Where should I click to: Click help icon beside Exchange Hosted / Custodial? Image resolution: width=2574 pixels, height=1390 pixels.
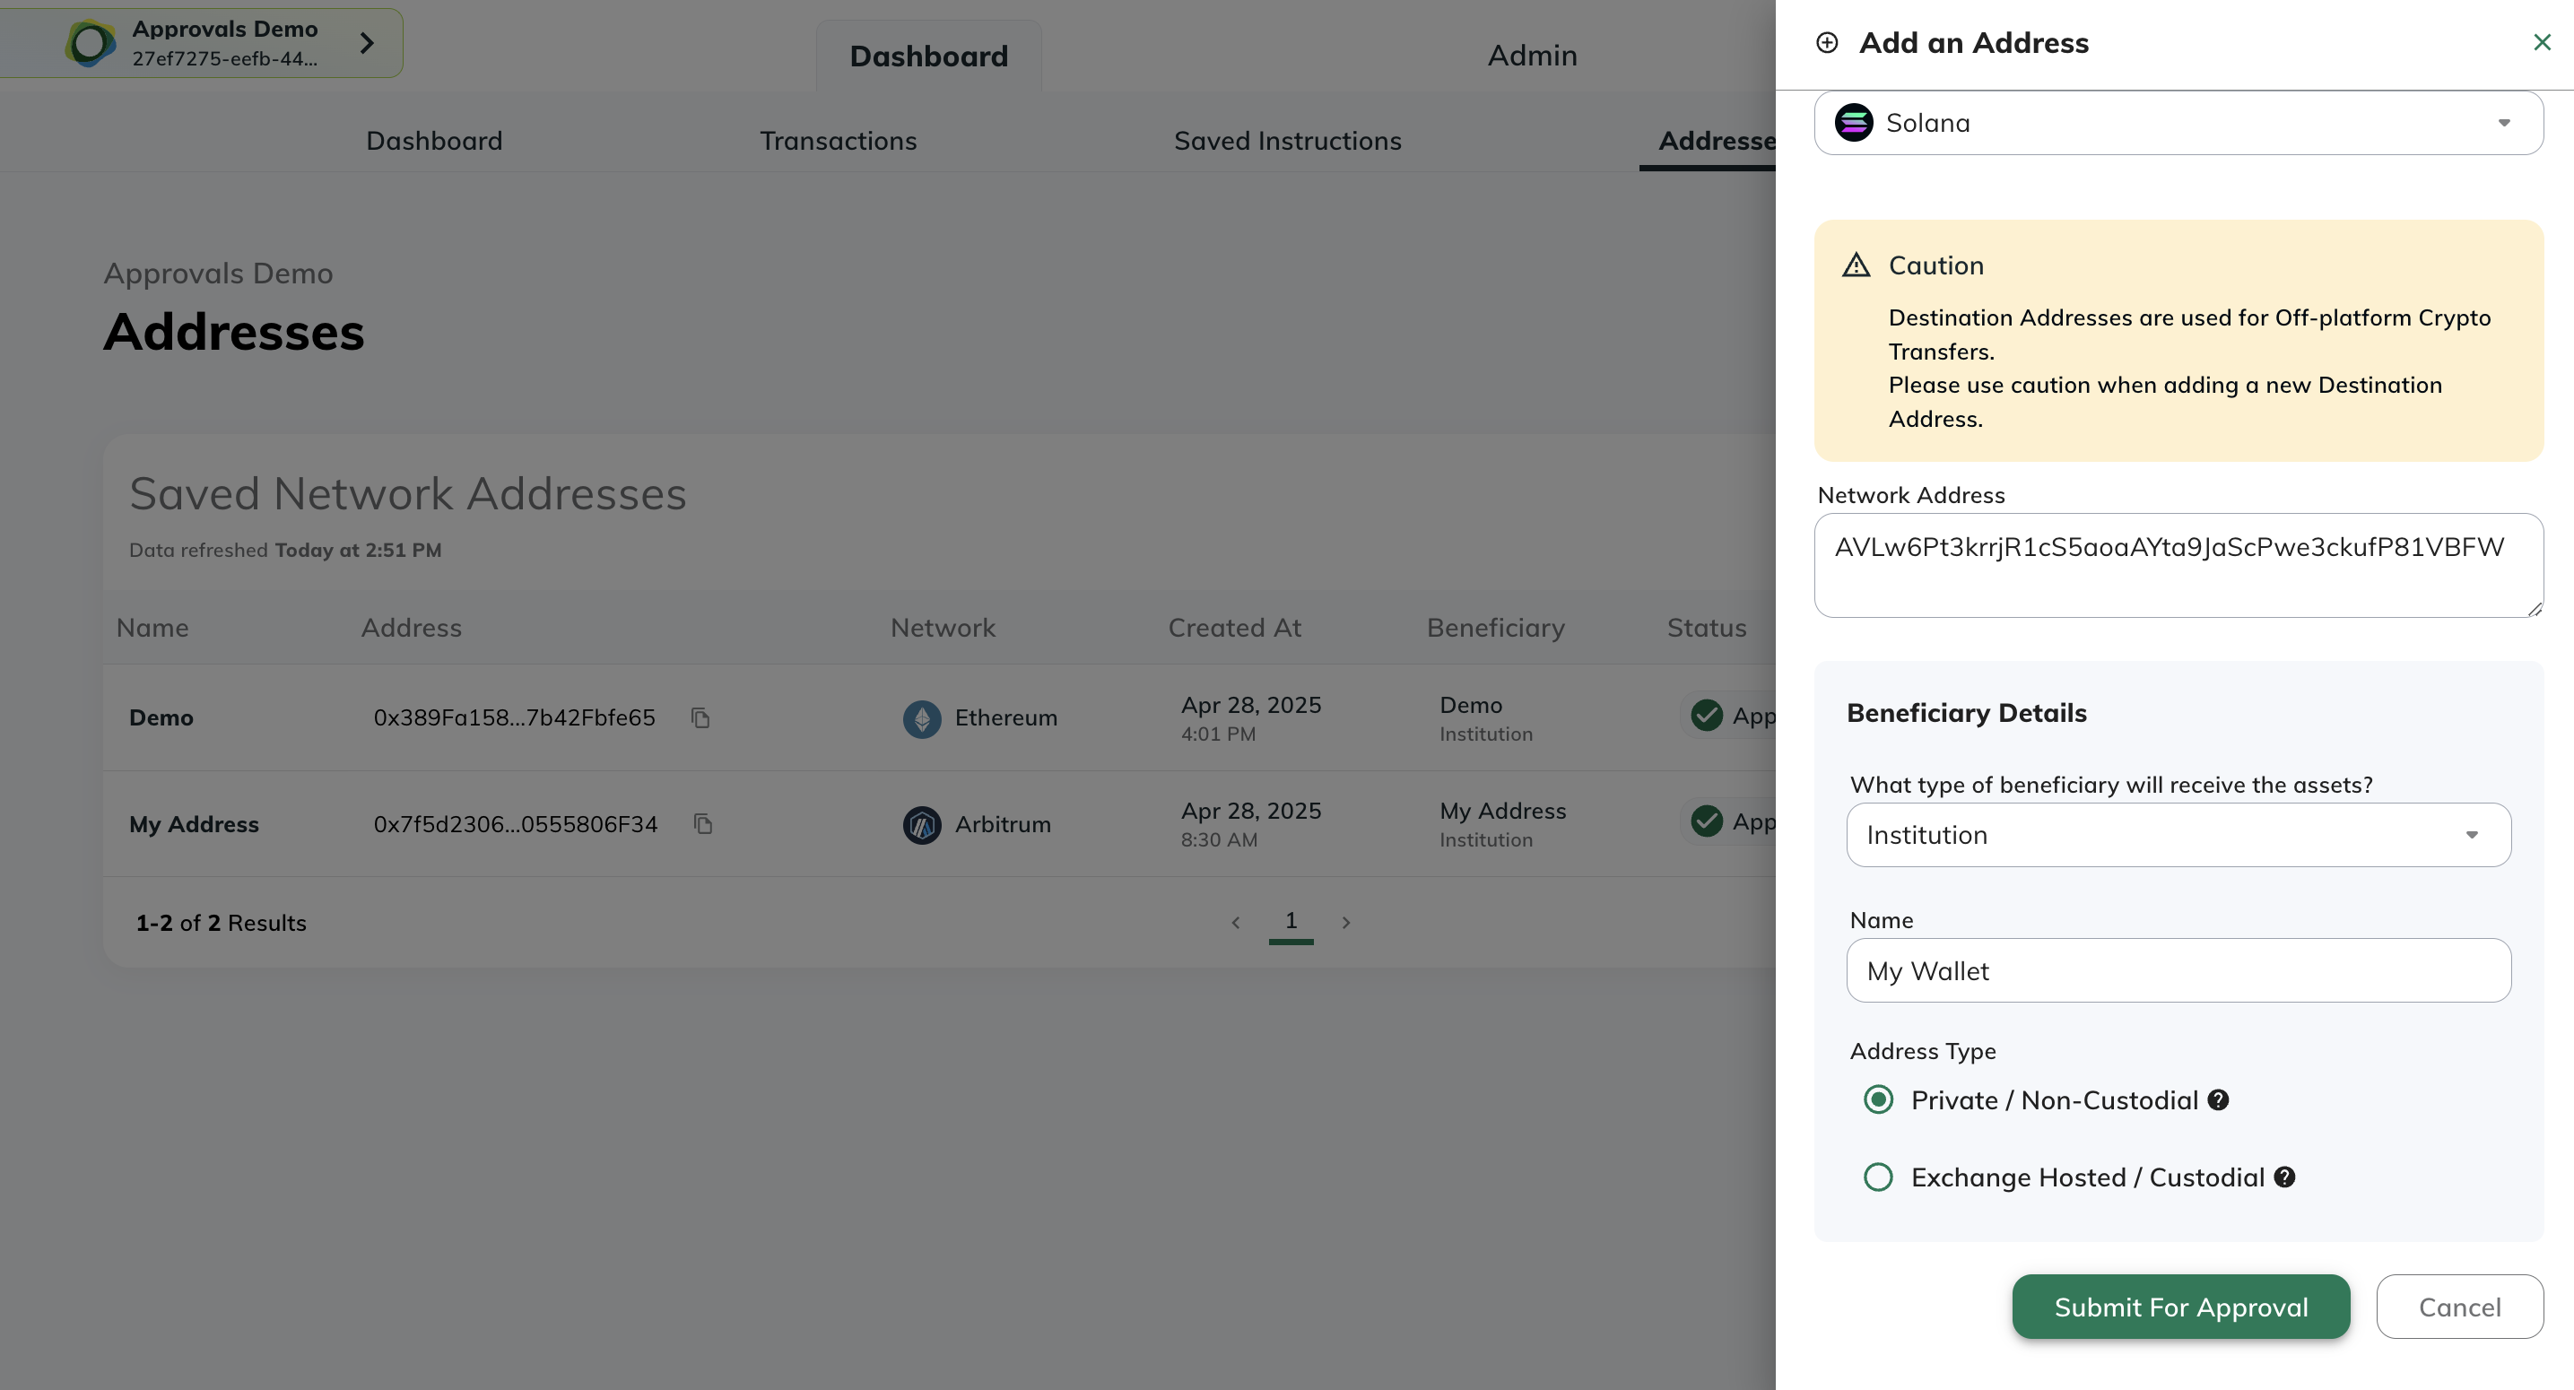2284,1177
